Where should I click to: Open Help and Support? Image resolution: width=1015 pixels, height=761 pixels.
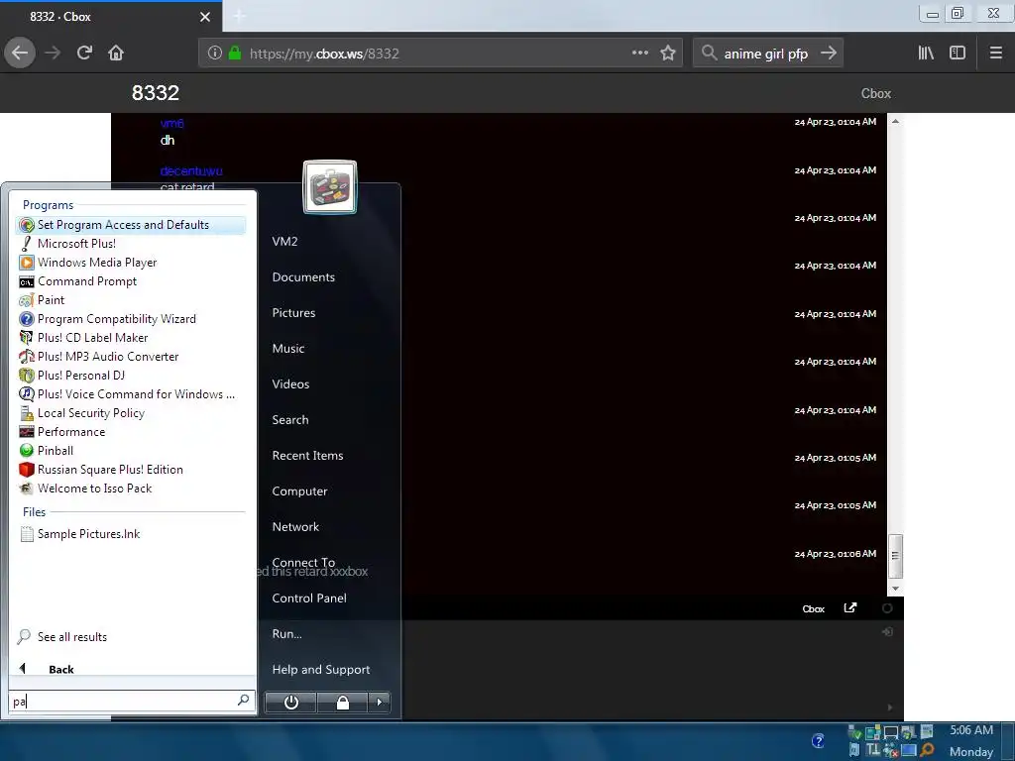click(x=321, y=669)
